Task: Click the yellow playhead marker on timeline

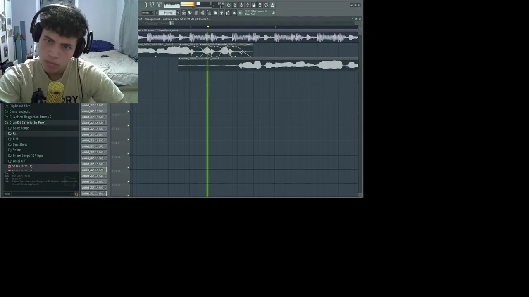Action: [x=208, y=26]
